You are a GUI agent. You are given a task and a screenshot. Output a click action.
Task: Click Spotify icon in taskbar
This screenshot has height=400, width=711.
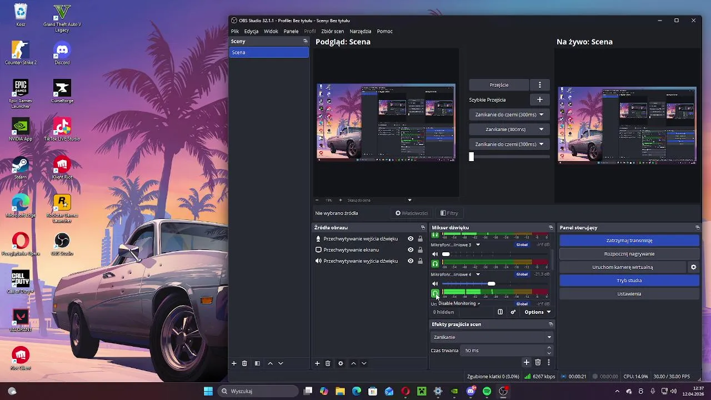(x=487, y=391)
